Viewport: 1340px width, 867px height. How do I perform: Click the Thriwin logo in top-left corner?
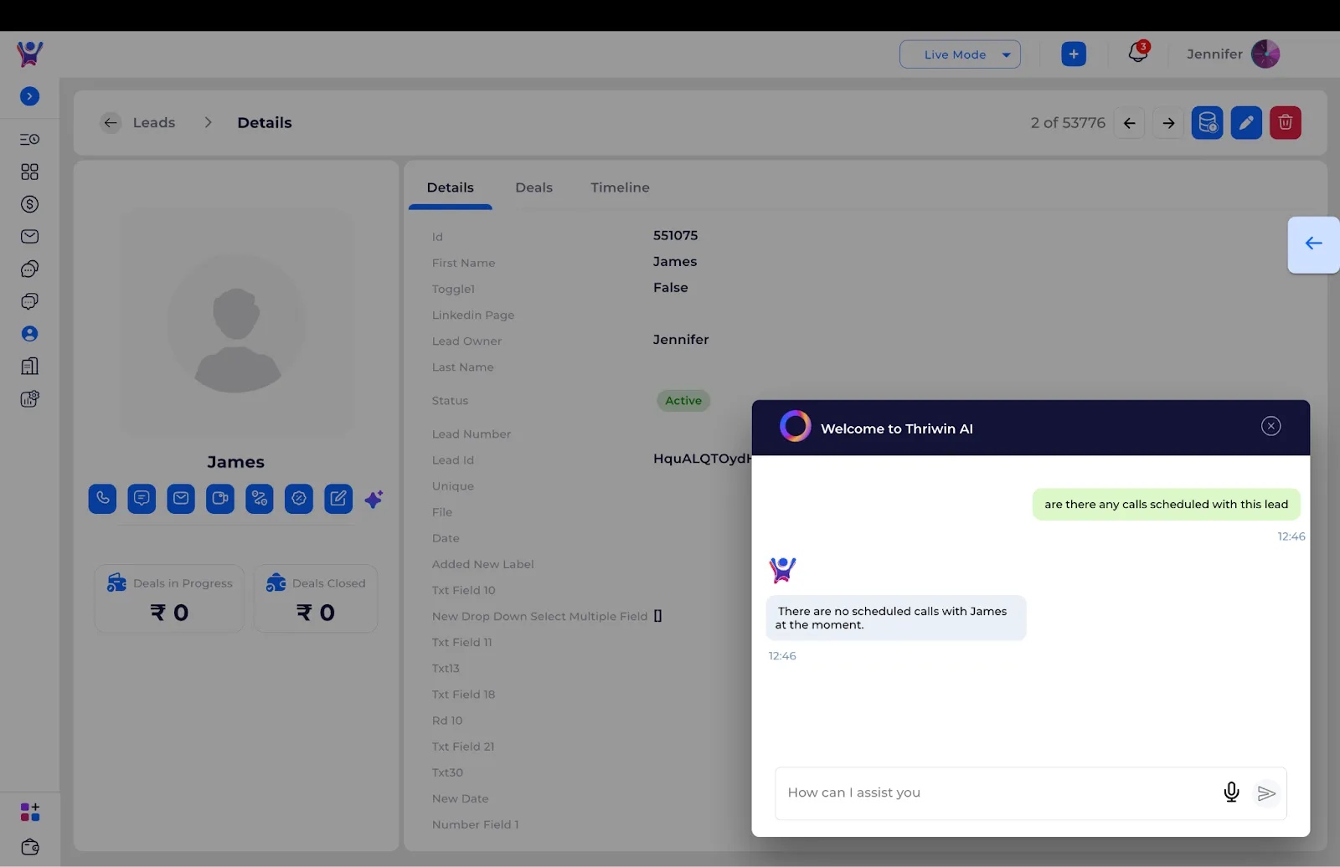(29, 54)
